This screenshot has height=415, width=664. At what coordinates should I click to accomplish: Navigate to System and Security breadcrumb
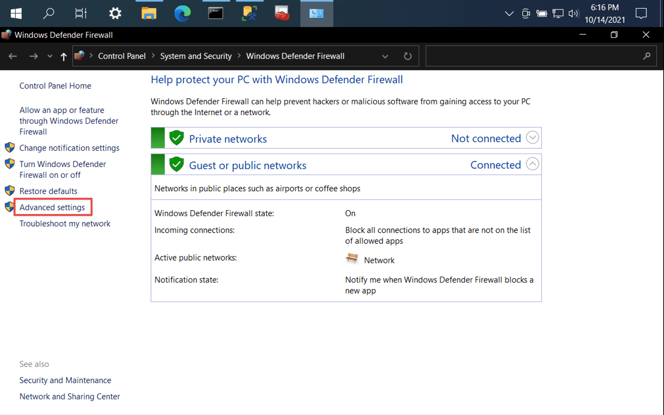pos(196,56)
